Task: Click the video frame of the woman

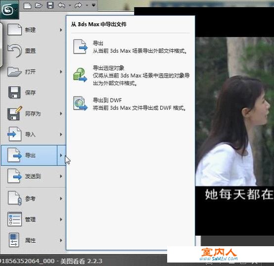Action: pyautogui.click(x=234, y=111)
